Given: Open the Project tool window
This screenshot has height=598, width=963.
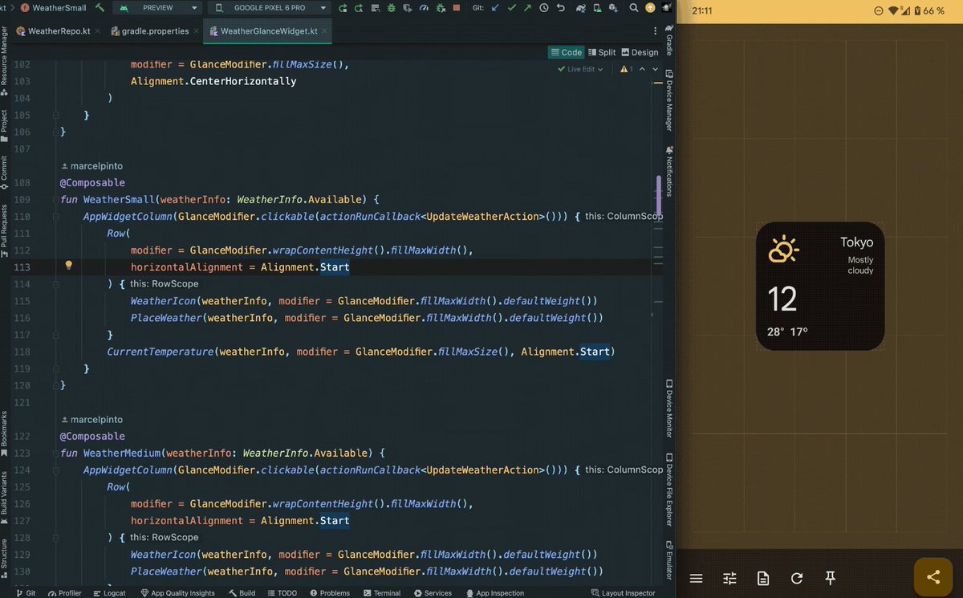Looking at the screenshot, I should 5,126.
